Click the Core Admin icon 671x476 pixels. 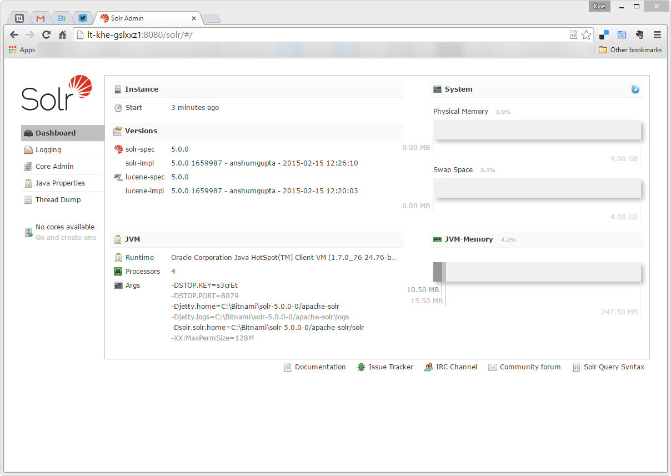click(28, 167)
